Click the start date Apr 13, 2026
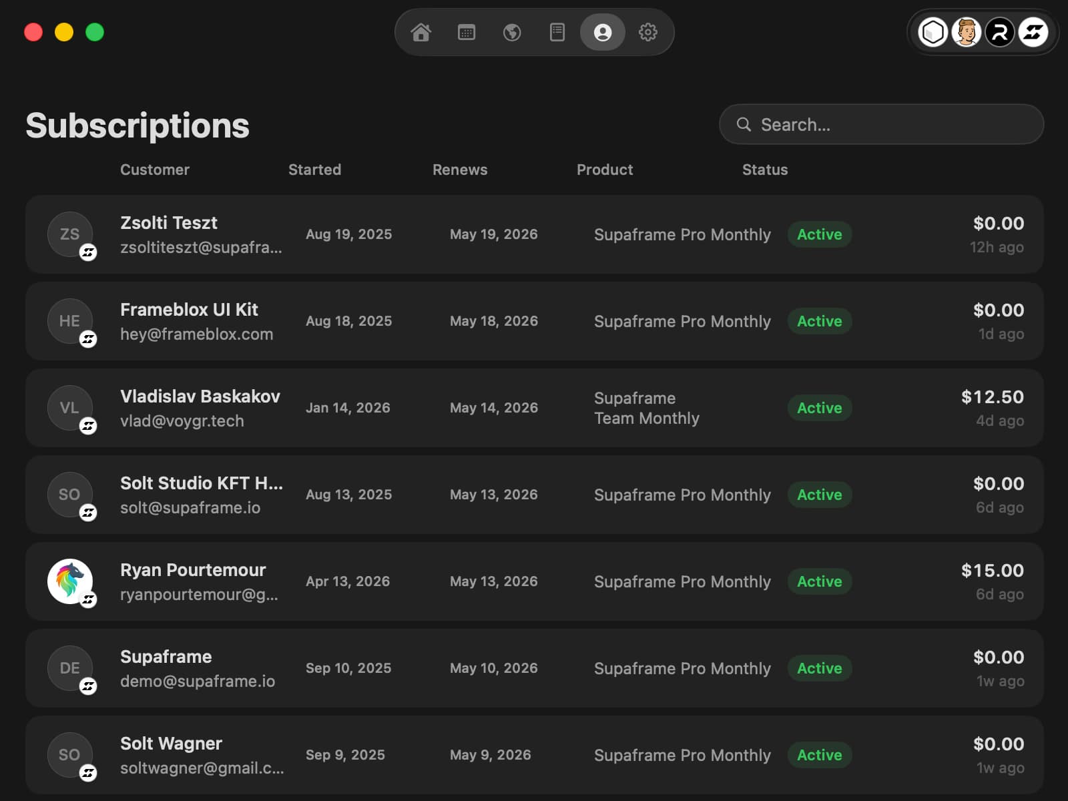The width and height of the screenshot is (1068, 801). point(348,581)
